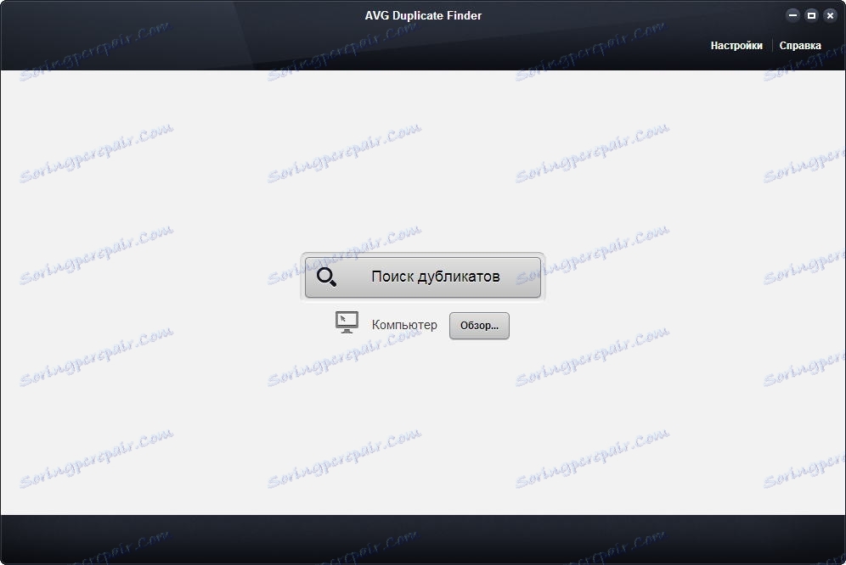Open the Настройки settings menu
Image resolution: width=846 pixels, height=565 pixels.
click(736, 45)
